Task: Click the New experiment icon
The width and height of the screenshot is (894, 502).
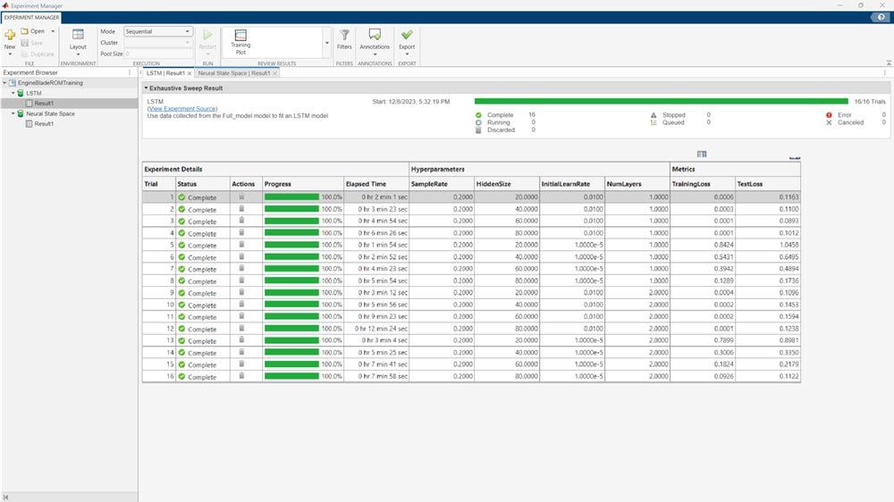Action: tap(10, 35)
